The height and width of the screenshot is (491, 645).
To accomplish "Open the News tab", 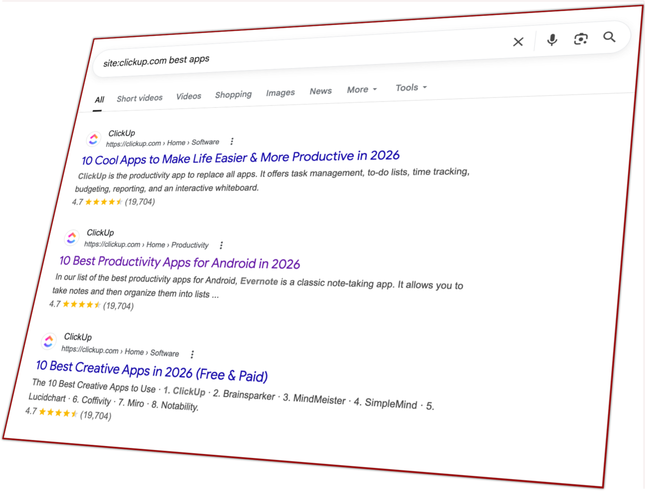I will (x=321, y=91).
